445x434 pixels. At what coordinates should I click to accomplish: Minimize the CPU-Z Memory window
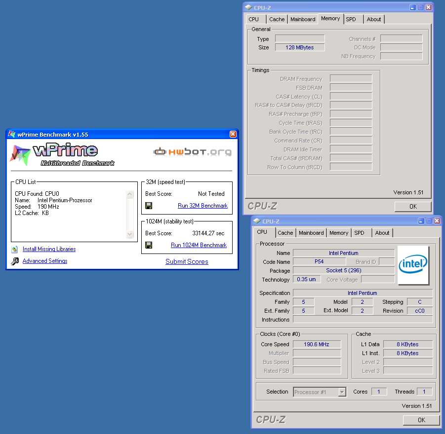[x=413, y=8]
